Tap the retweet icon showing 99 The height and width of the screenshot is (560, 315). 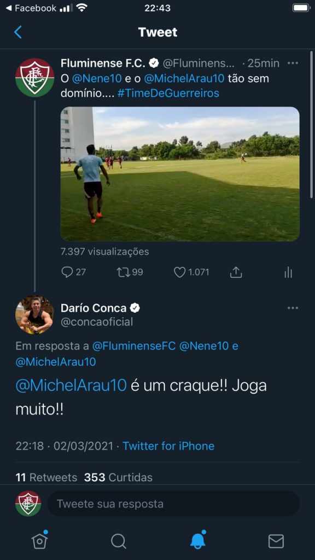(x=124, y=272)
